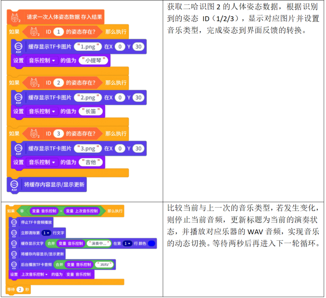The width and height of the screenshot is (326, 298).
Task: Click the HuskyLens icon on the ID 1 condition block
Action: (35, 32)
